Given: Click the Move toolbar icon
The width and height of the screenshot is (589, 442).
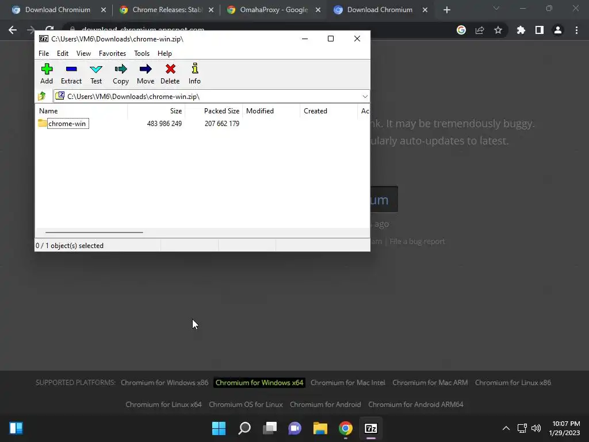Looking at the screenshot, I should pyautogui.click(x=146, y=74).
